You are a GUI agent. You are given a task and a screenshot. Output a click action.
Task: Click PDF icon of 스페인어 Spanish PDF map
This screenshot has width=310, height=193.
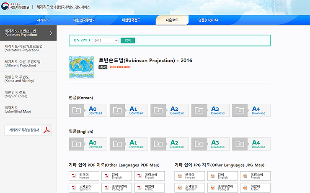(x=74, y=188)
